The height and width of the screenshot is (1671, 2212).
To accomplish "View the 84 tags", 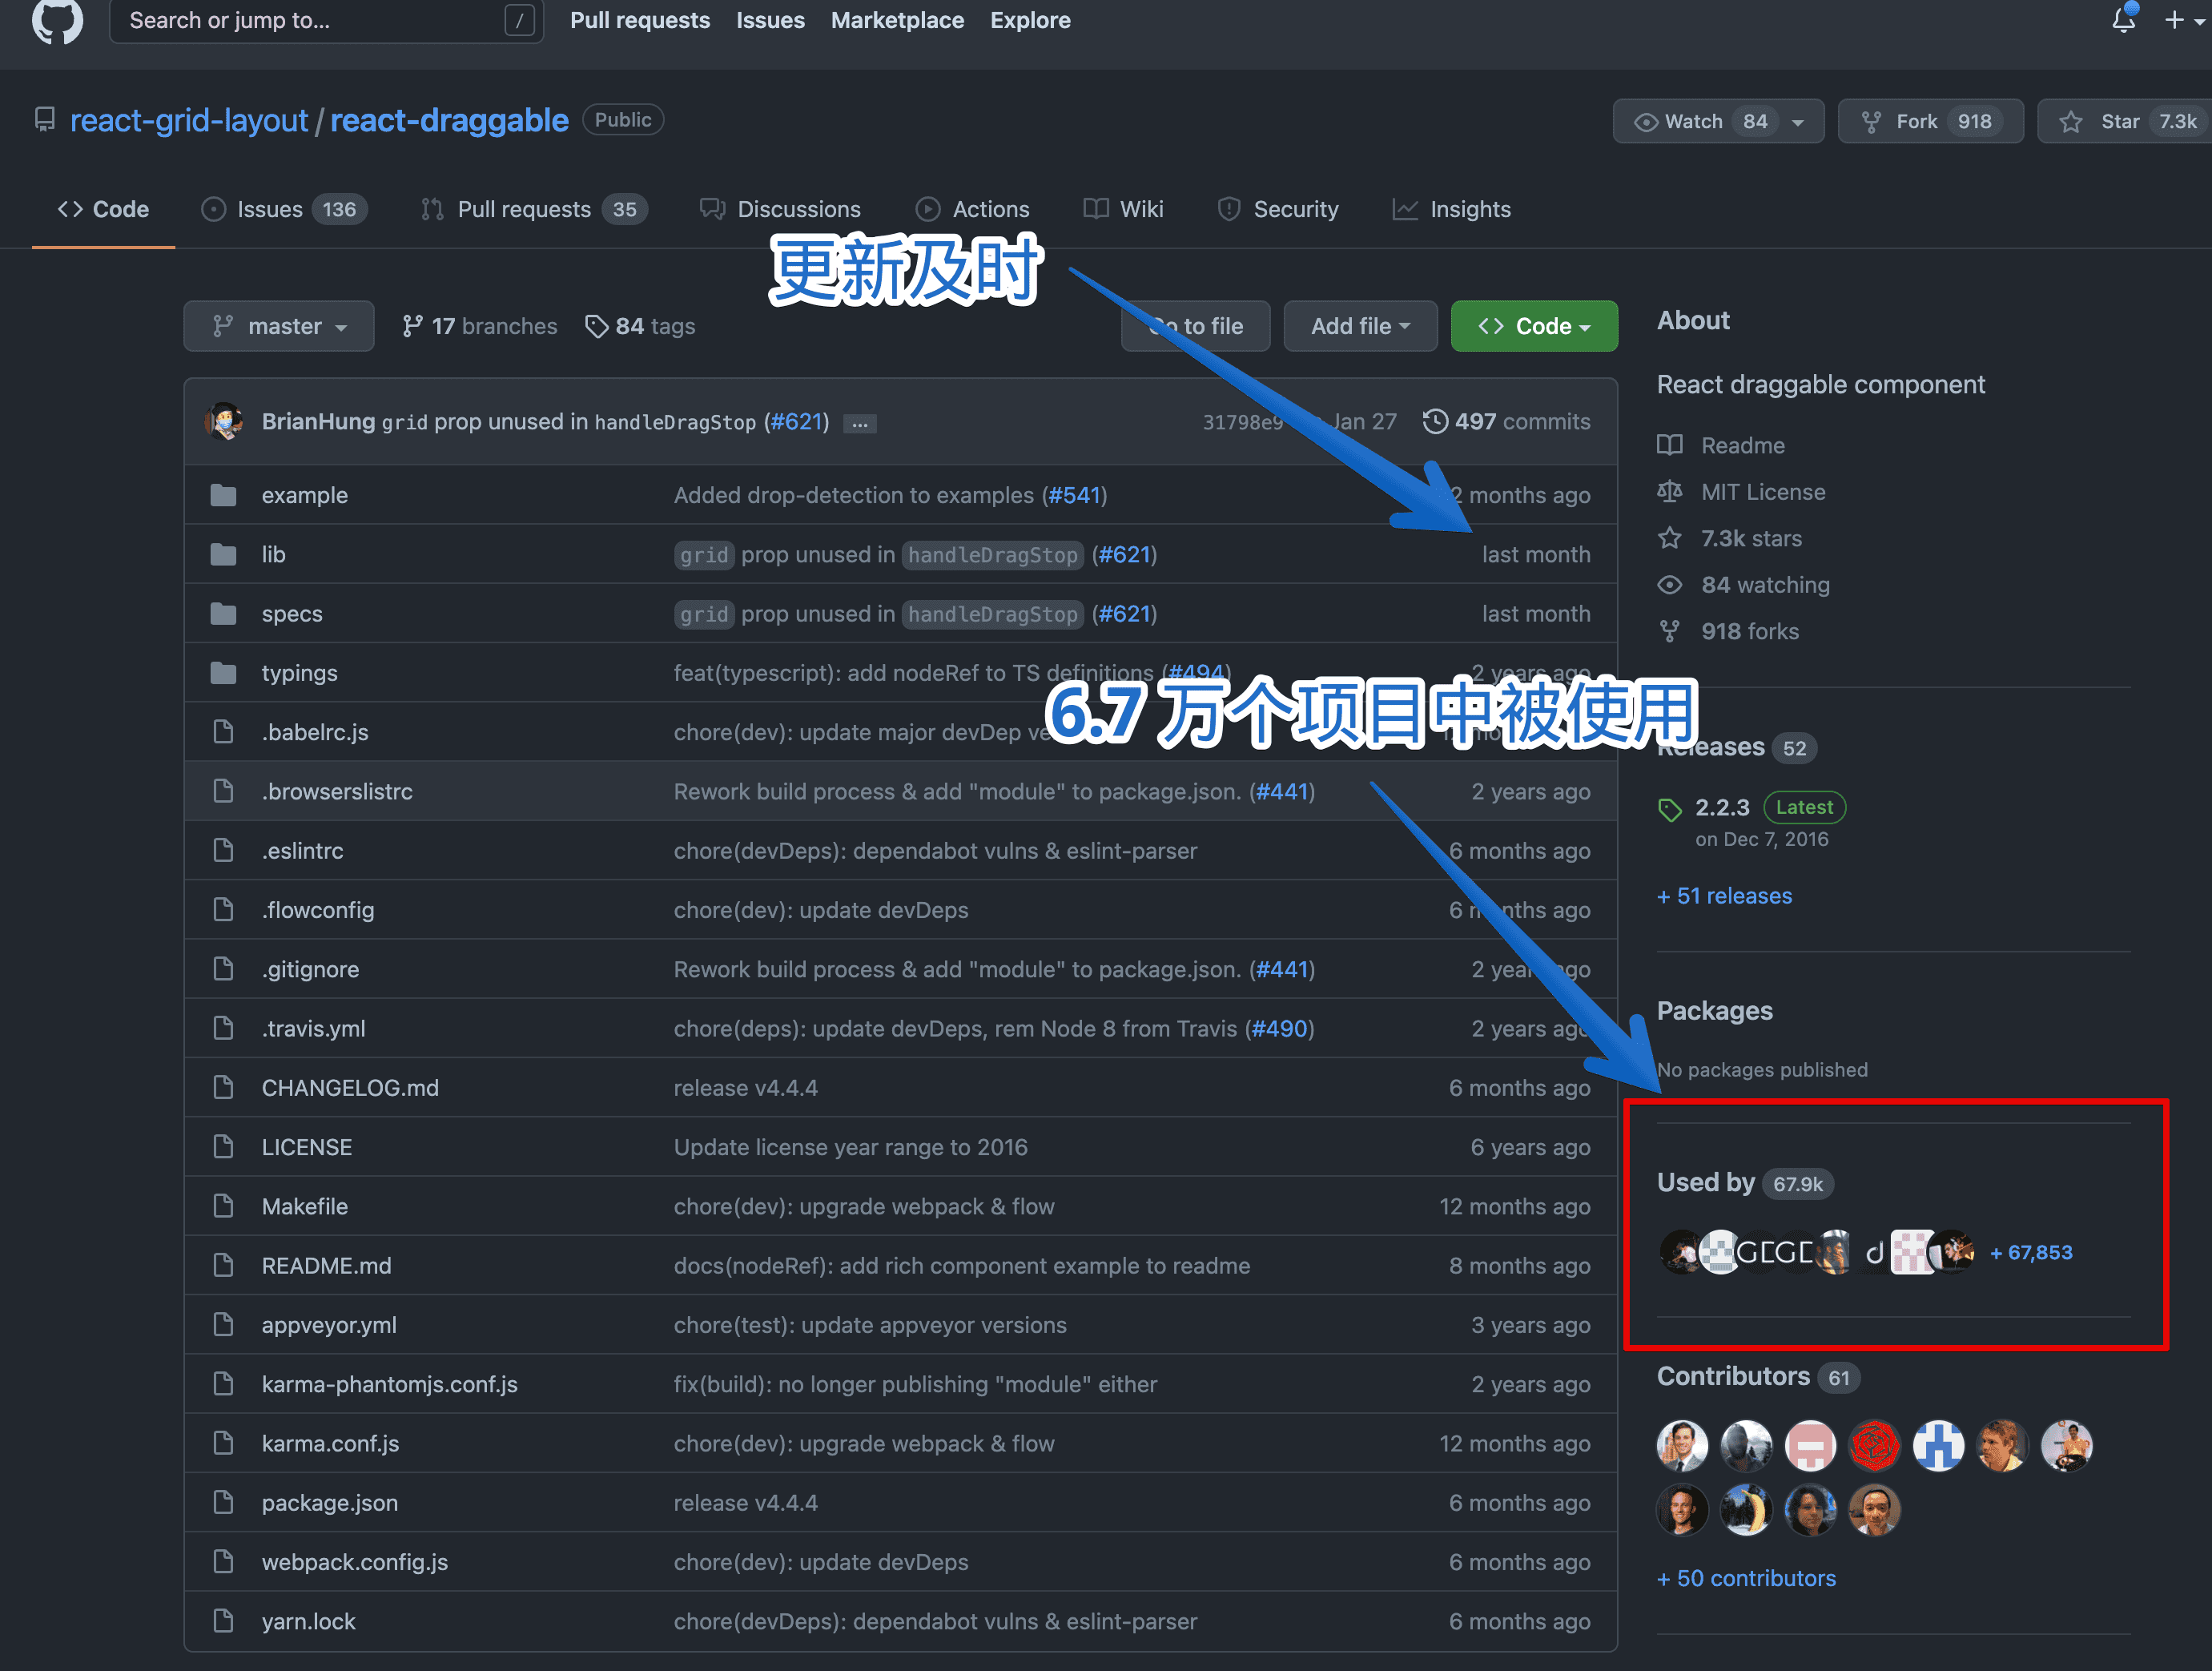I will 640,326.
